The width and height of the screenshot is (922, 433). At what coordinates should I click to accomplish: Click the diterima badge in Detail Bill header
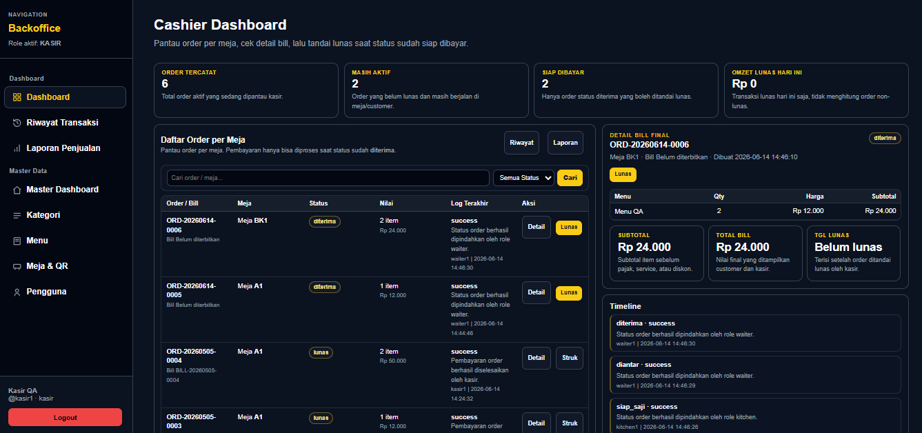point(885,138)
